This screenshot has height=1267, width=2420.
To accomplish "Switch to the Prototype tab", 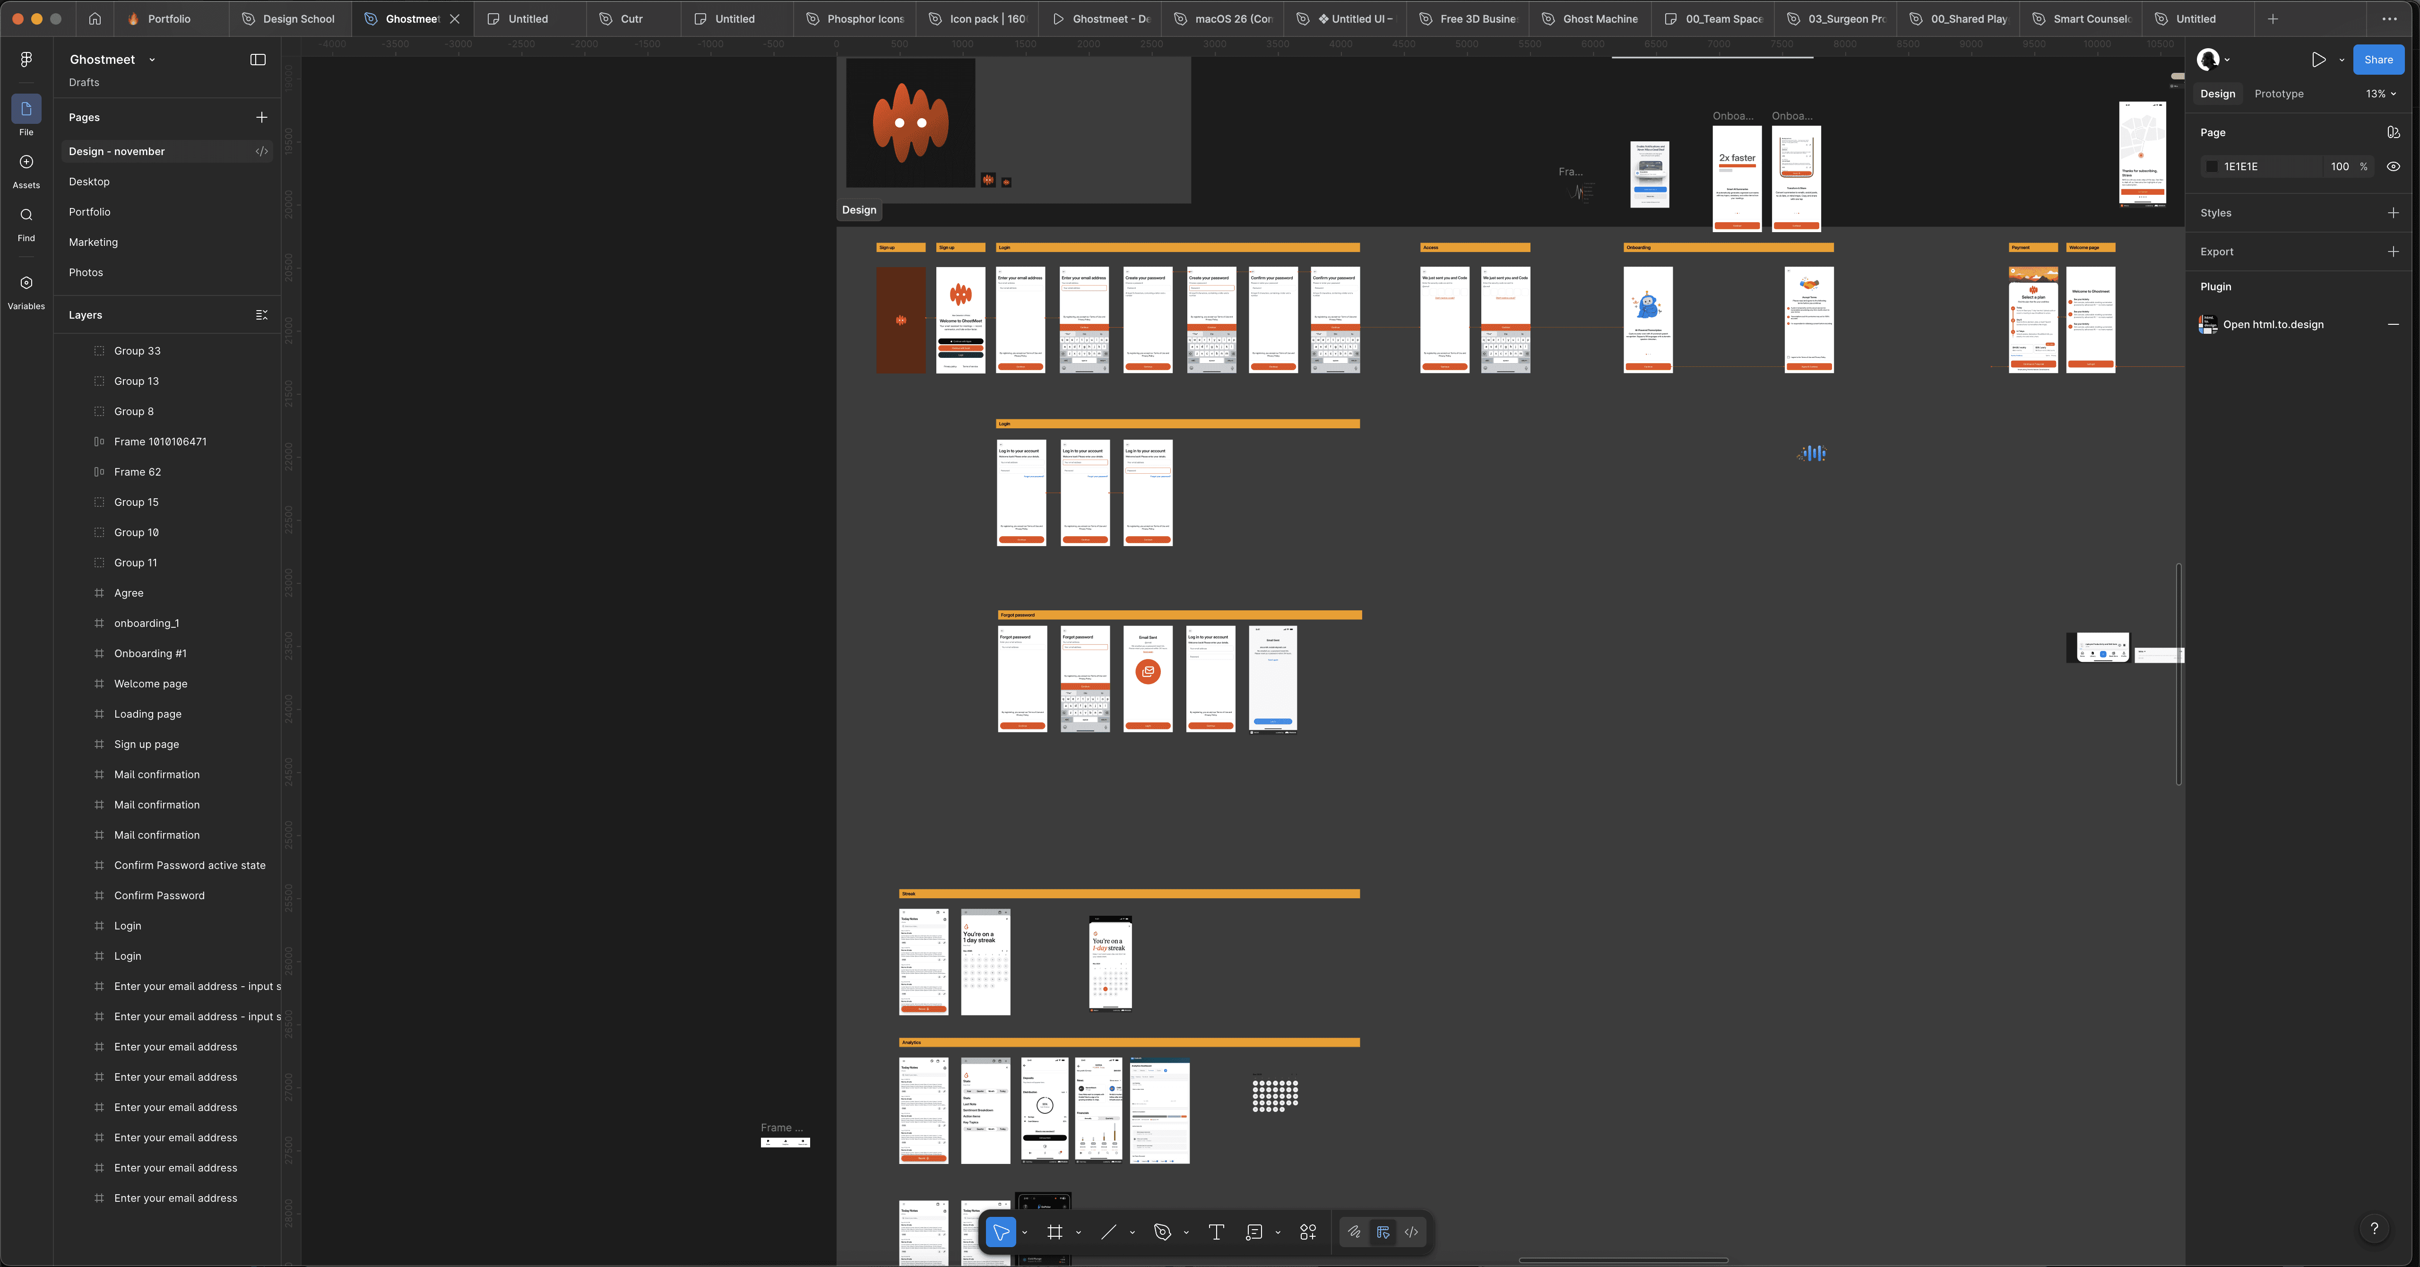I will tap(2278, 94).
